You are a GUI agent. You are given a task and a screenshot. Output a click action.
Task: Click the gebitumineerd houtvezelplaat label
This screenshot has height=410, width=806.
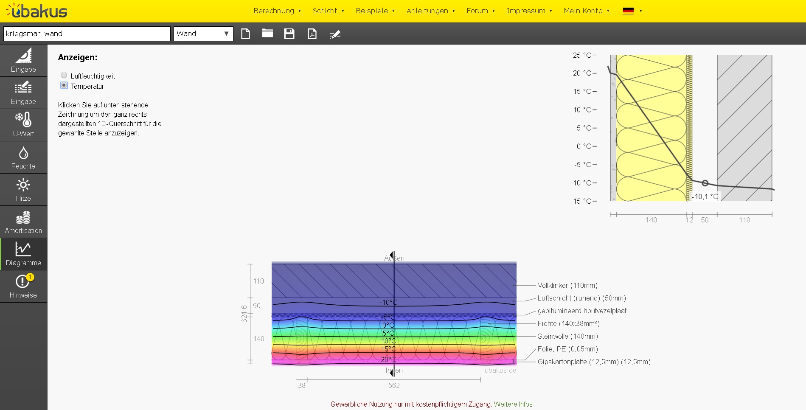pyautogui.click(x=582, y=311)
